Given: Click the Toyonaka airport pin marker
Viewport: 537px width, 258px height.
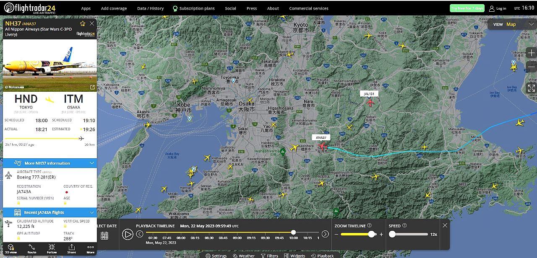Looking at the screenshot, I should pyautogui.click(x=233, y=80).
